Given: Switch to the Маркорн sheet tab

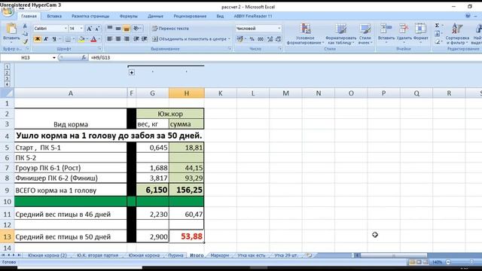Looking at the screenshot, I should click(x=219, y=255).
